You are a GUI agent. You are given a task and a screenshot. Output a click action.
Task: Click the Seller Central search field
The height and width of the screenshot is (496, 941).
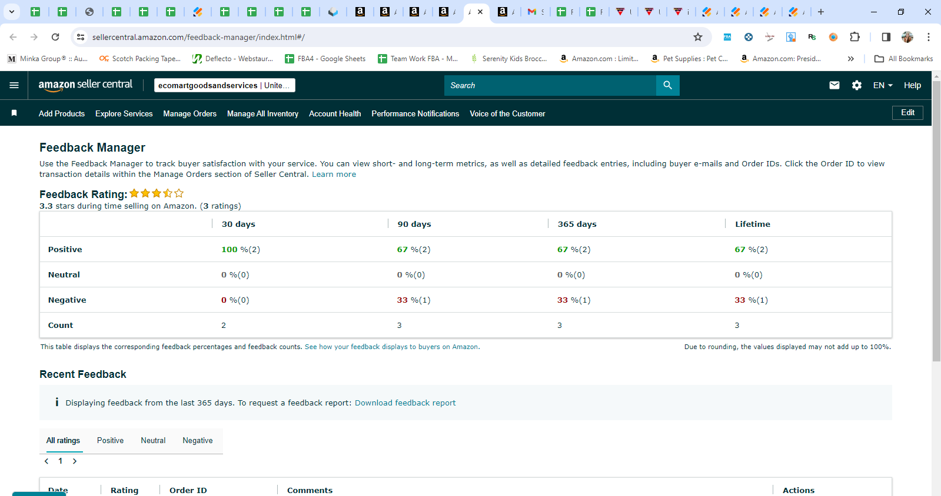[x=550, y=85]
